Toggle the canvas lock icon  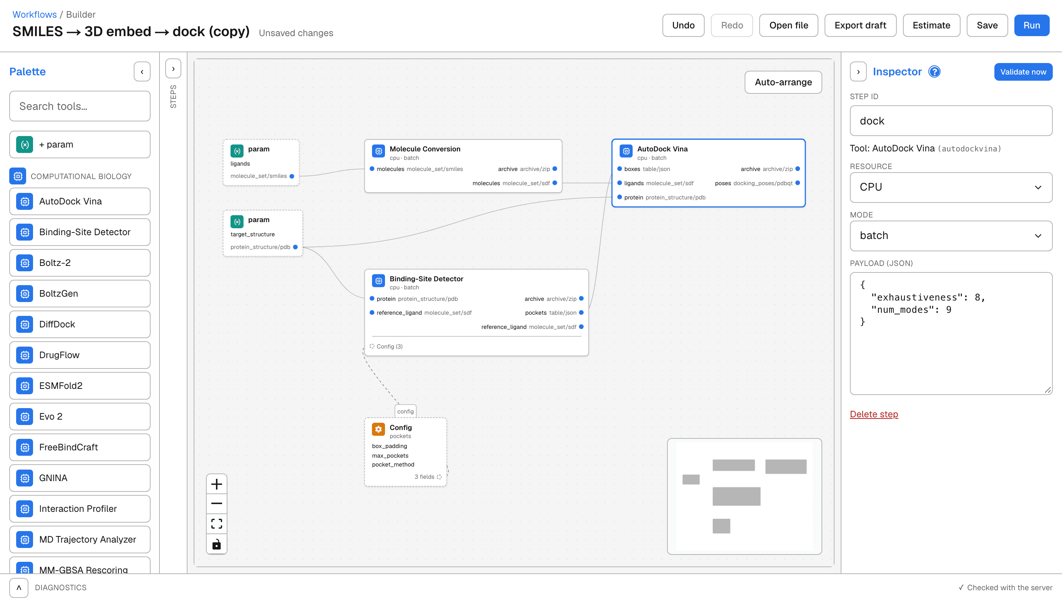pos(217,544)
